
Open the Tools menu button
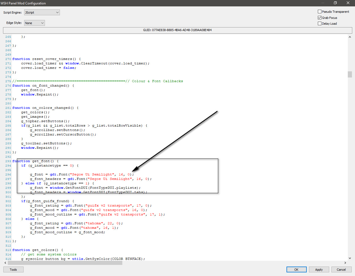13,270
